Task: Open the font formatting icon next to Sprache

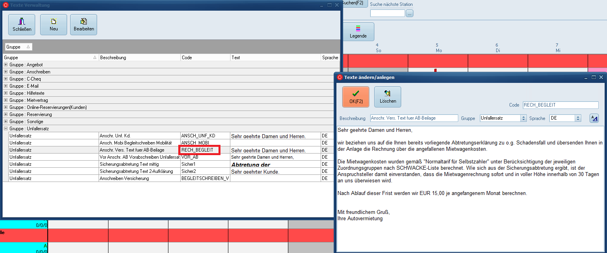Action: 594,118
